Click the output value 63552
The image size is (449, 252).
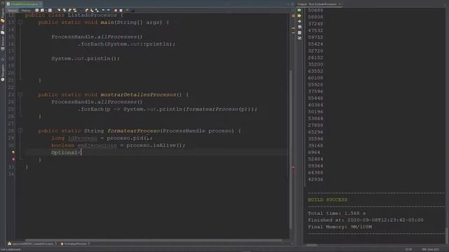coord(316,71)
